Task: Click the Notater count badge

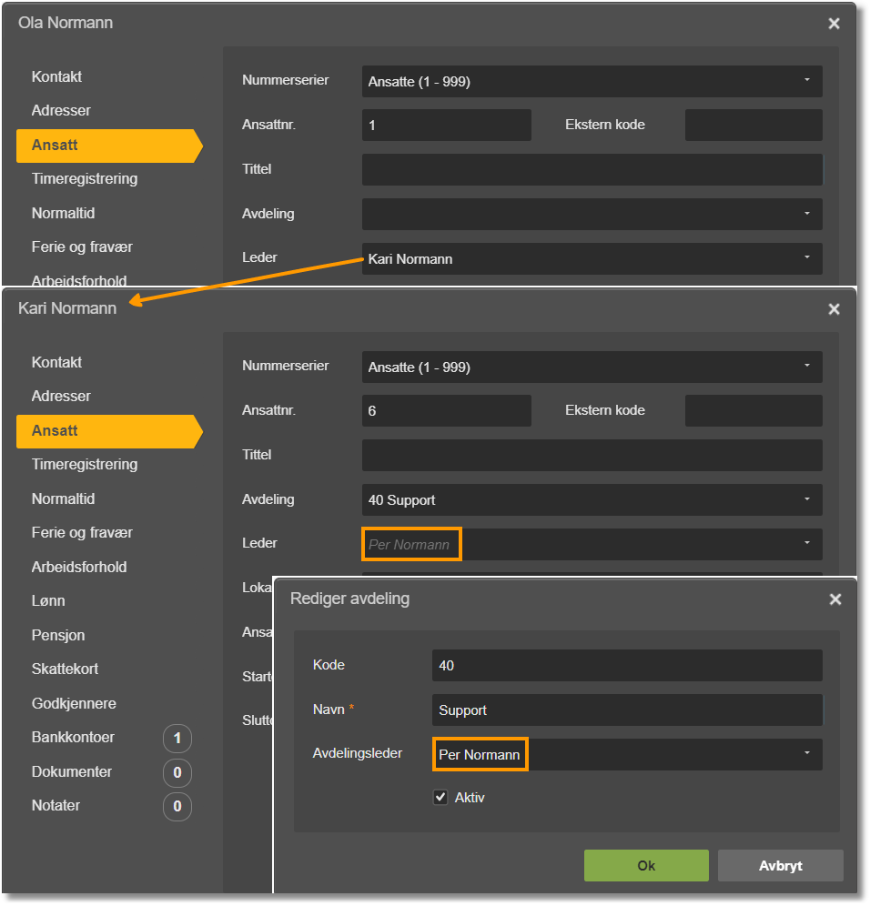Action: (x=177, y=806)
